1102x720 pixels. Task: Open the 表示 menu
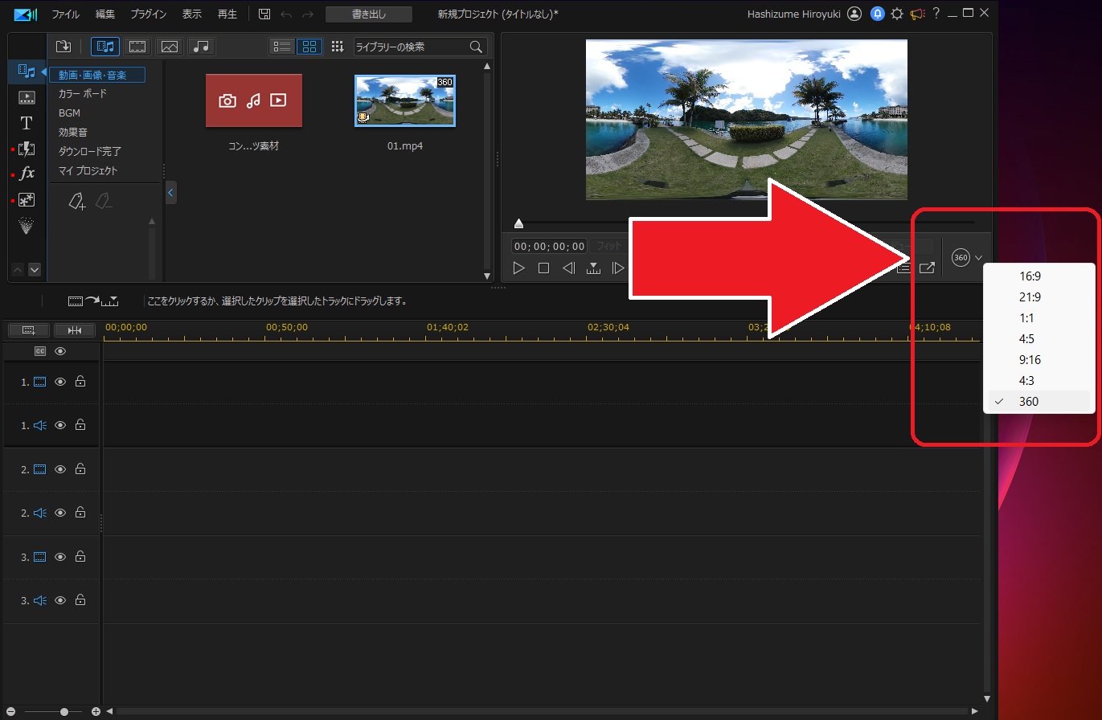pyautogui.click(x=191, y=14)
